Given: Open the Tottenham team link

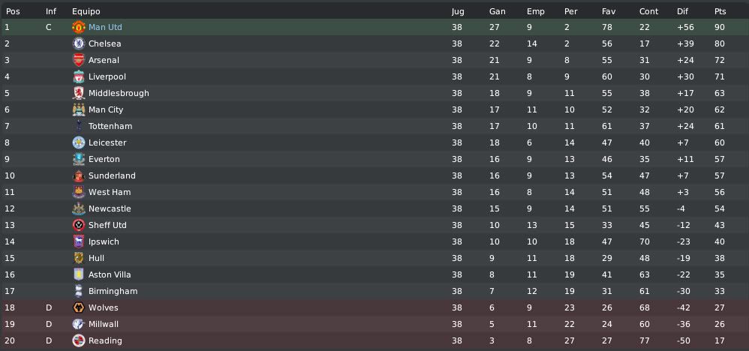Looking at the screenshot, I should point(110,126).
